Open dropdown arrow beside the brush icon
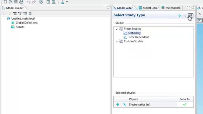Viewport: 203px width, 114px height. (67, 2)
